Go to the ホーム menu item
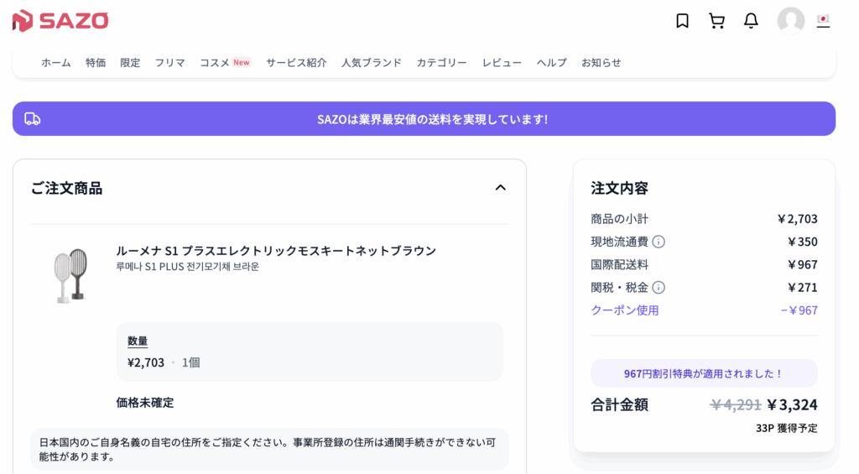The height and width of the screenshot is (474, 859). 56,63
